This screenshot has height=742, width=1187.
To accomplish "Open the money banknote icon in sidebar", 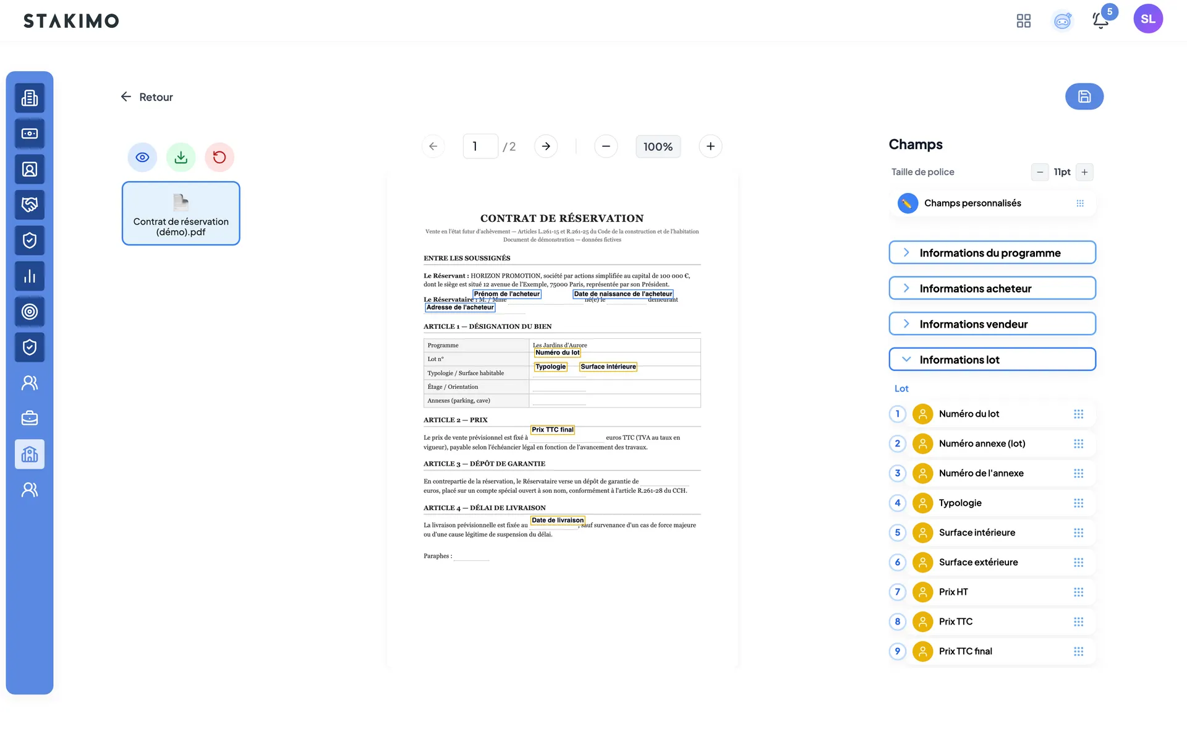I will 30,134.
